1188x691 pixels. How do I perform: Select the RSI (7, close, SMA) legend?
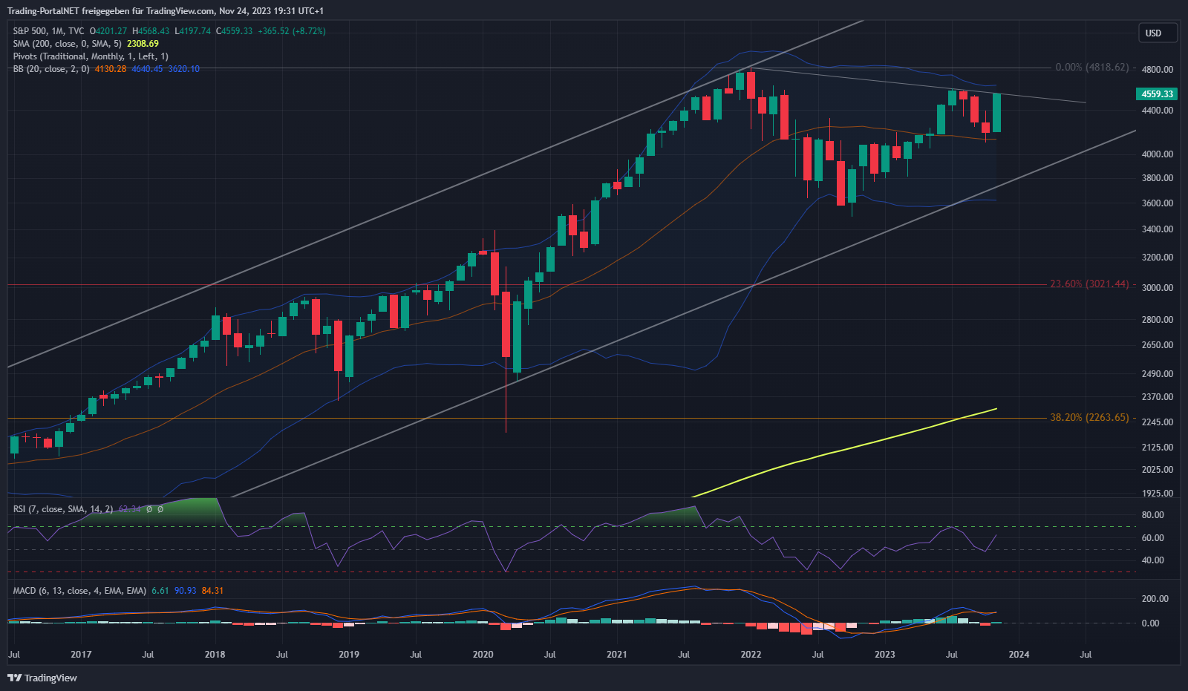63,509
